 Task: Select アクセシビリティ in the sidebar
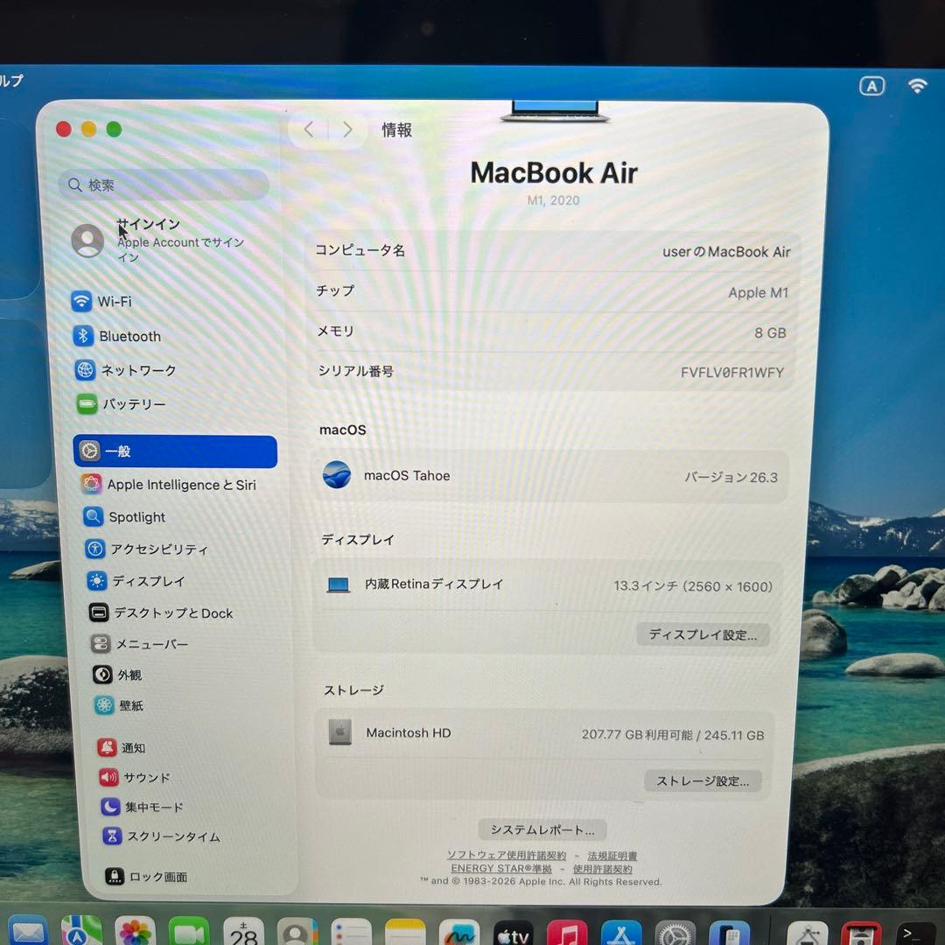[x=146, y=549]
